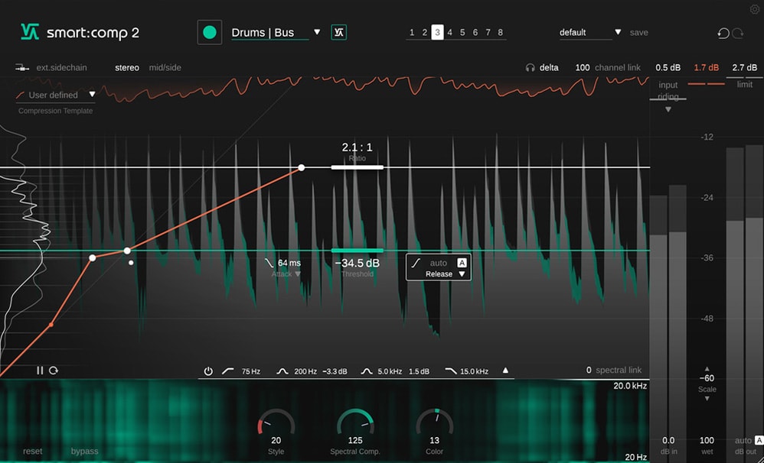Expand the input riding arrow
The height and width of the screenshot is (463, 764).
668,110
